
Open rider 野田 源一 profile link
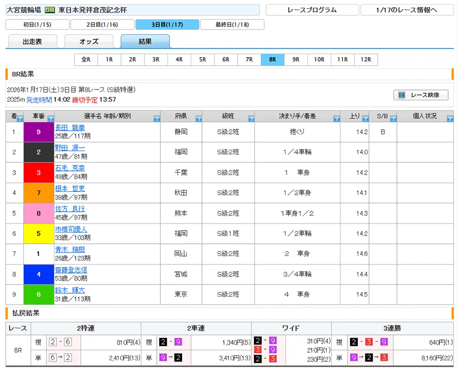(x=70, y=148)
